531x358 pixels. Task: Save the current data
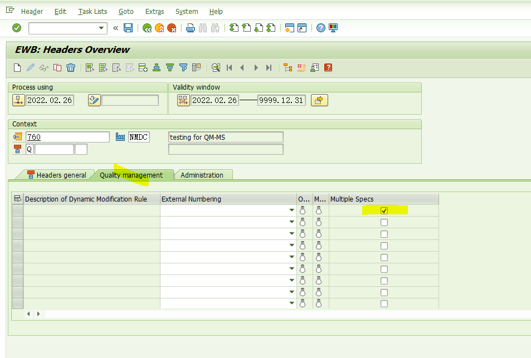tap(128, 28)
